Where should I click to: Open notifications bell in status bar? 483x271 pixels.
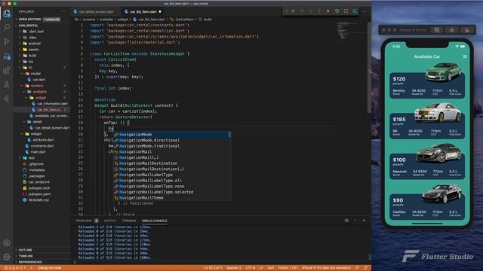[x=365, y=268]
